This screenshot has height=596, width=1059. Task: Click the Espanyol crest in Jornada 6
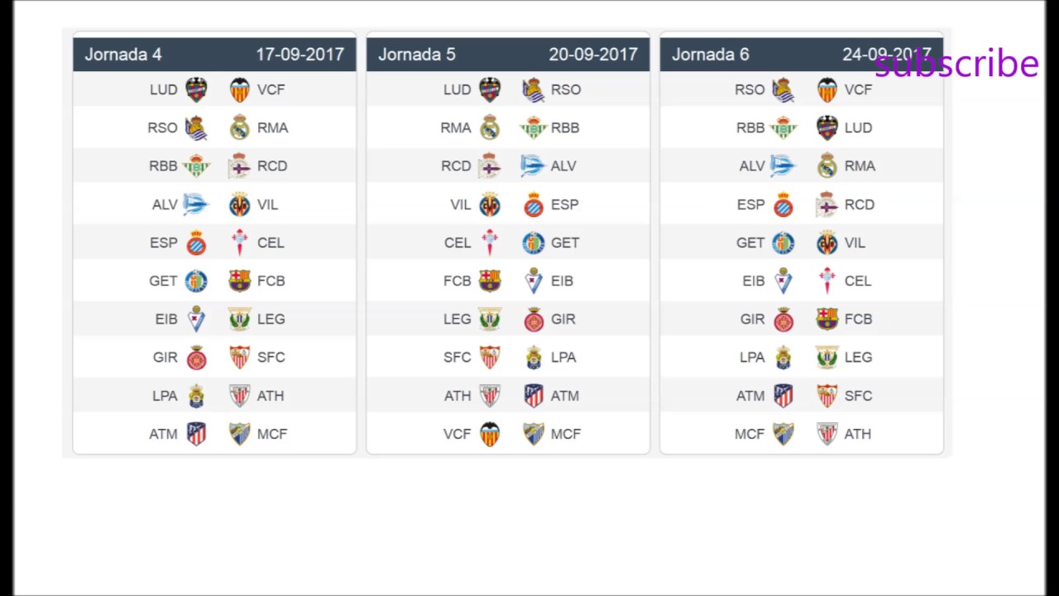pyautogui.click(x=783, y=204)
